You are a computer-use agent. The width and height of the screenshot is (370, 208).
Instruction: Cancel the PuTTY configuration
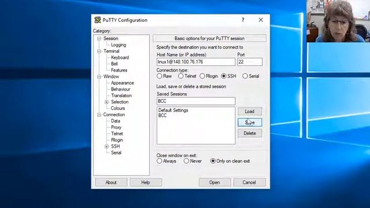(249, 183)
